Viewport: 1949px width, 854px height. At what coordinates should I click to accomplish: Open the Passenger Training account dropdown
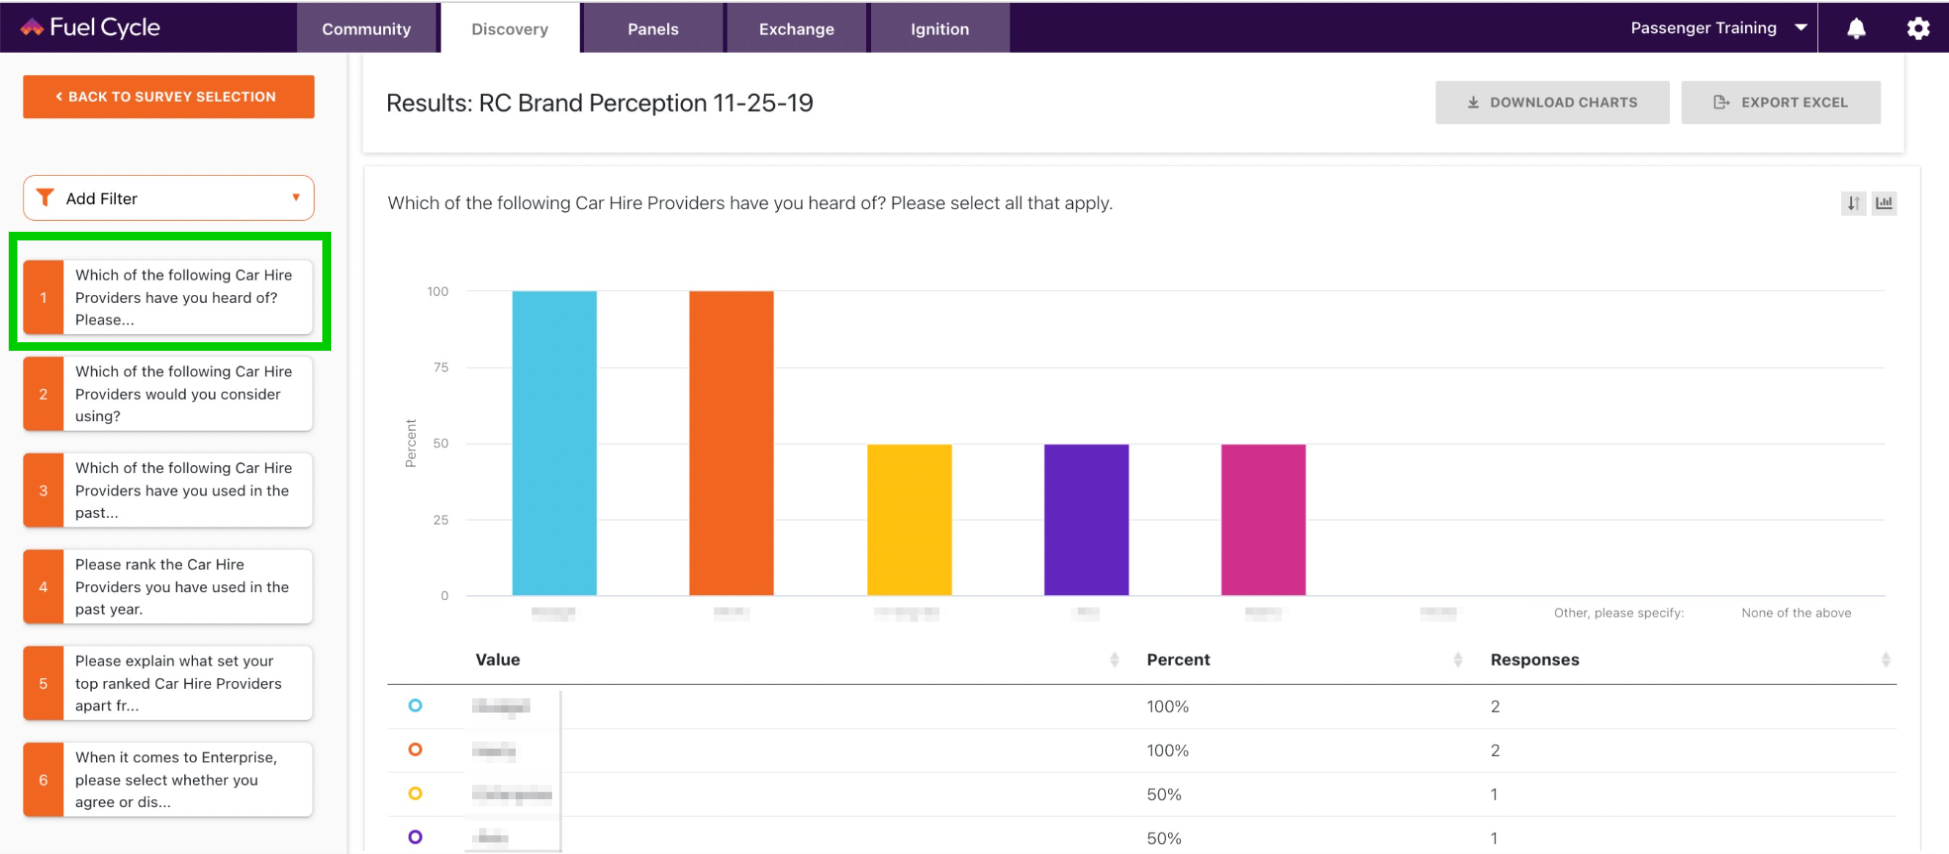click(1717, 28)
